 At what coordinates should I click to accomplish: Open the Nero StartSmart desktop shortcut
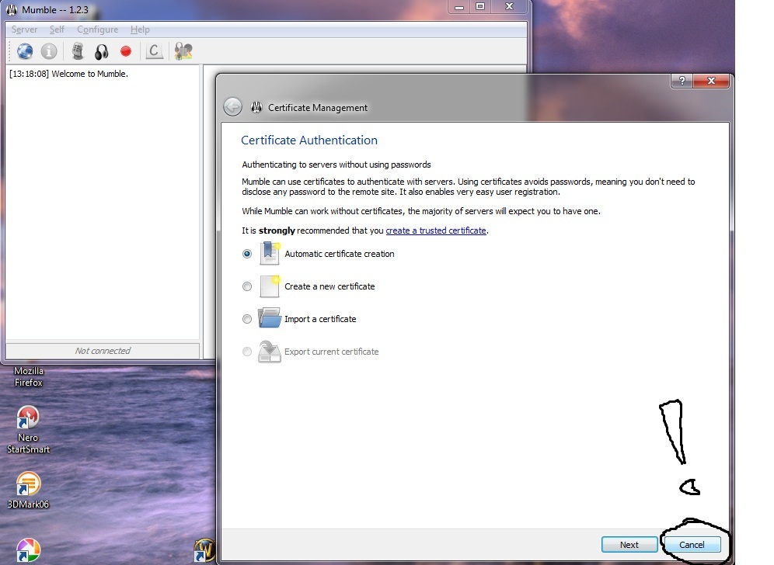click(28, 428)
